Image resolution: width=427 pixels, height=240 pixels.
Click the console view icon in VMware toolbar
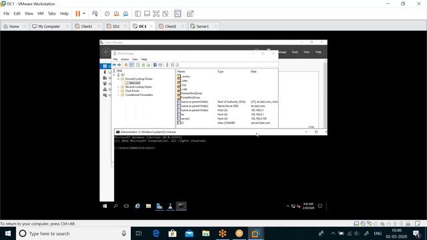[178, 13]
